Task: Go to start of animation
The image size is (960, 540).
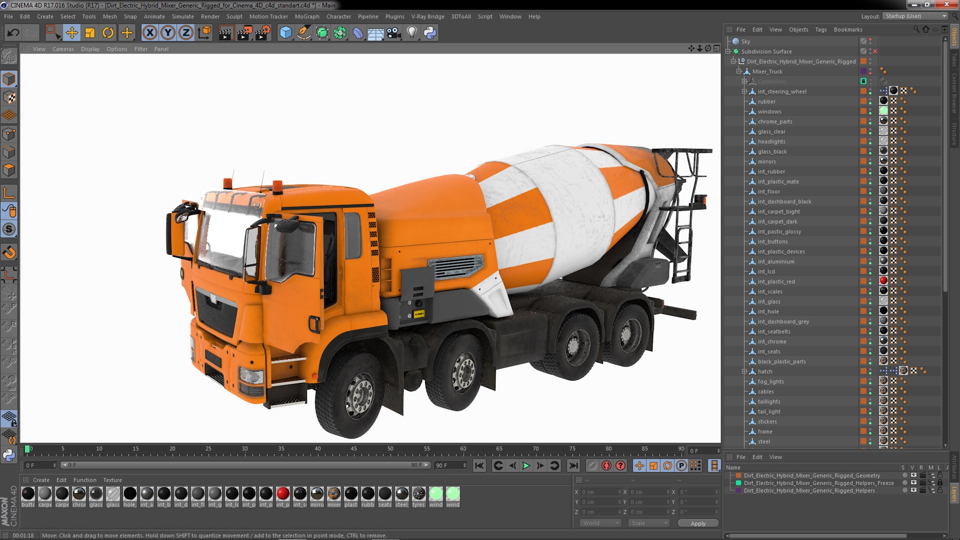Action: point(479,465)
